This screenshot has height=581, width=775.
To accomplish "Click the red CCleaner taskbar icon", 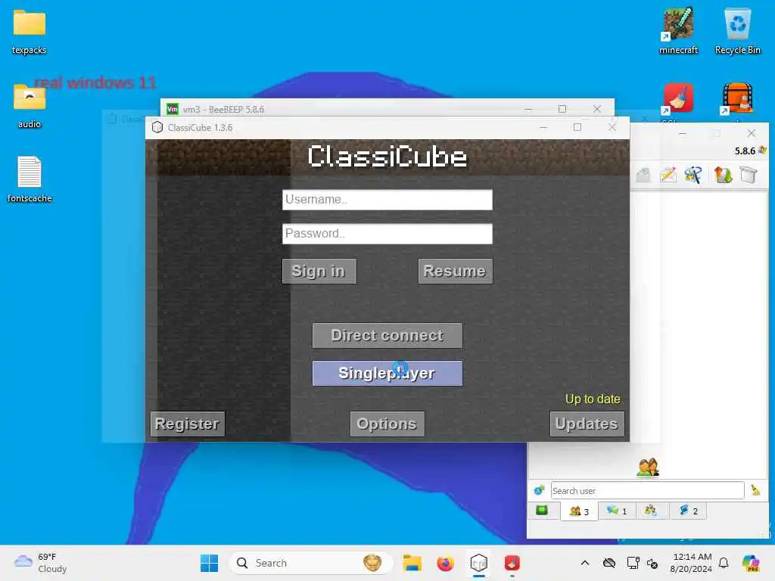I will coord(512,563).
